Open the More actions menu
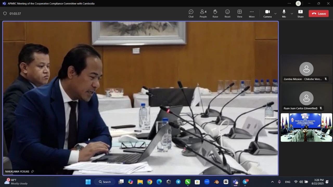Screen dimensions: 333x187 [x=252, y=14]
